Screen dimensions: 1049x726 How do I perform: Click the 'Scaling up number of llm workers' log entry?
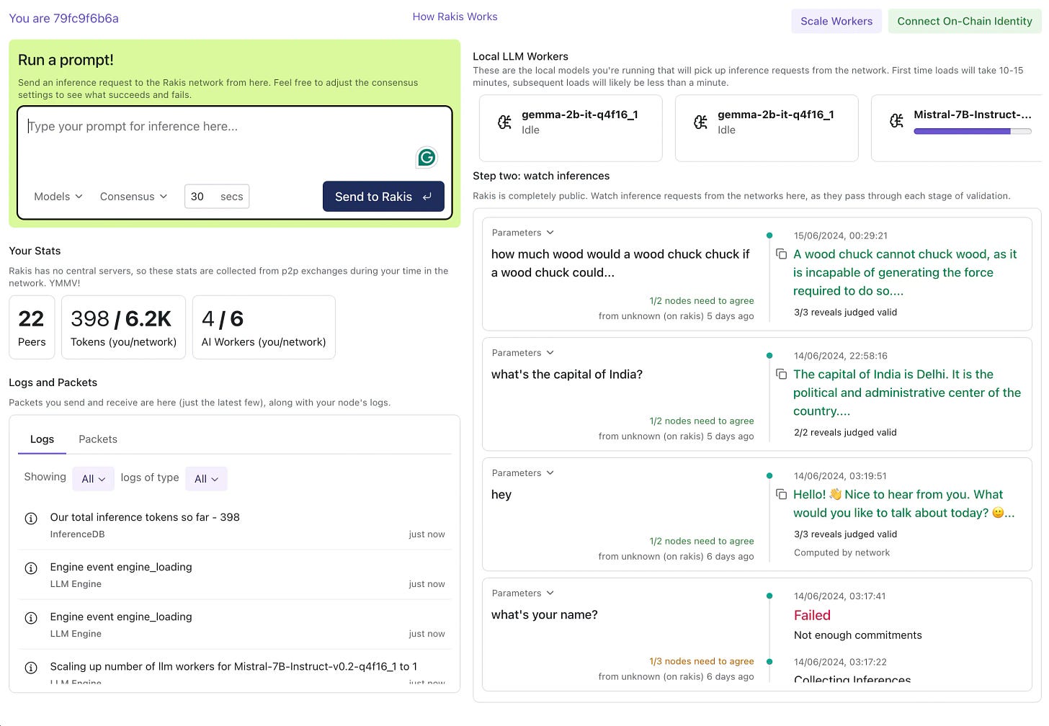(x=233, y=667)
